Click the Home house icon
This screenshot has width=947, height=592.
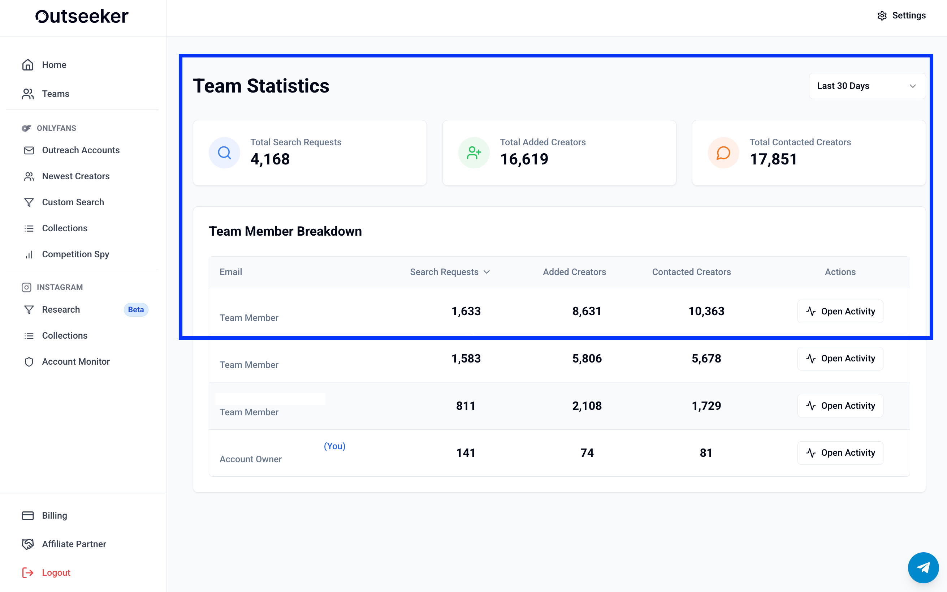pyautogui.click(x=28, y=65)
